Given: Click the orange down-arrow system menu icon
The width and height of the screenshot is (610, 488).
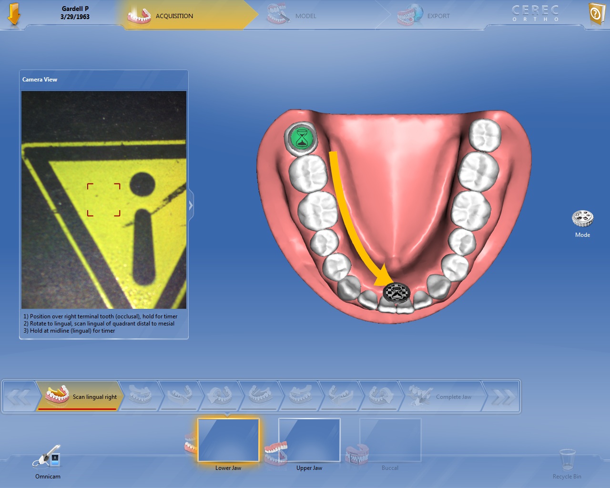Looking at the screenshot, I should tap(14, 14).
